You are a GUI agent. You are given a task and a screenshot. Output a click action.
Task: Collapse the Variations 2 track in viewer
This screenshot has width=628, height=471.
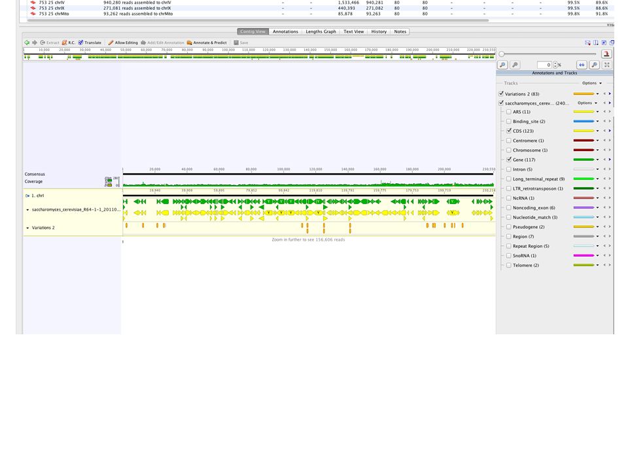tap(27, 228)
